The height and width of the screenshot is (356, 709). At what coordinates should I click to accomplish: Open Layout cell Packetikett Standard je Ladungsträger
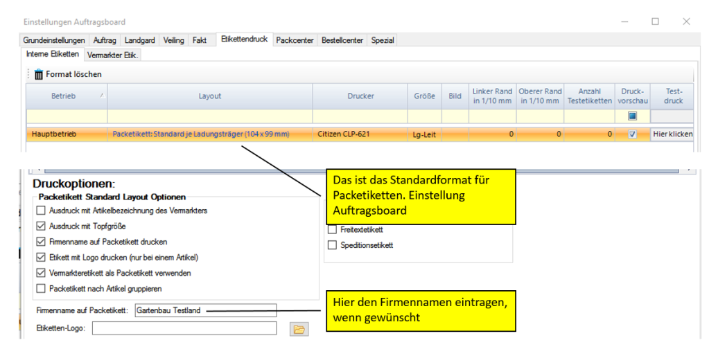tap(200, 134)
